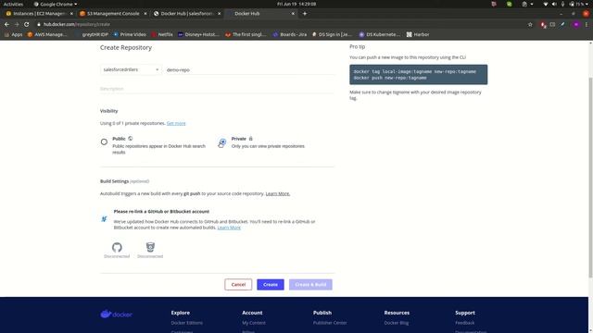593x333 pixels.
Task: Open Learn More link about re-linking accounts
Action: (x=229, y=228)
